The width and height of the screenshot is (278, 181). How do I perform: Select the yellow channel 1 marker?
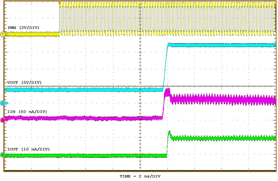click(2, 35)
